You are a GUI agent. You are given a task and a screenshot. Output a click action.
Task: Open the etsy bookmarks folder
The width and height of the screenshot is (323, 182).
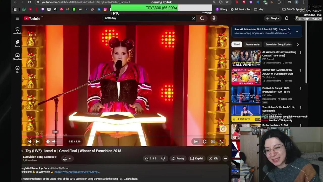pos(259,9)
